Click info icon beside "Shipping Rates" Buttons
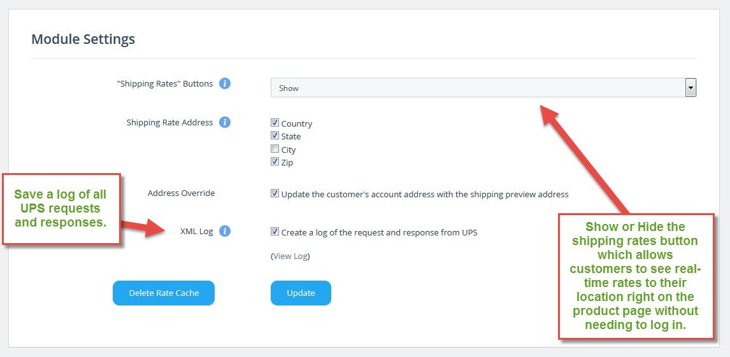 click(x=225, y=83)
